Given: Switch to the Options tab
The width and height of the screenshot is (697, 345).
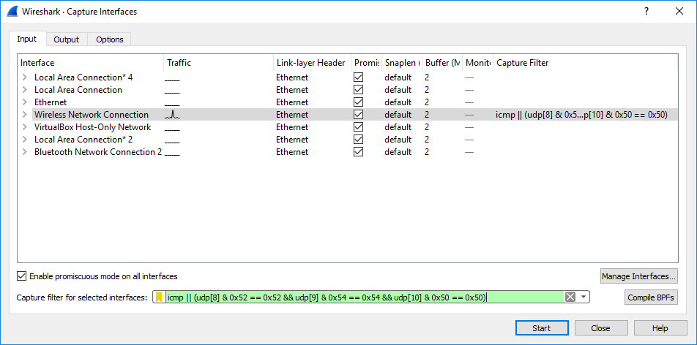Looking at the screenshot, I should (109, 39).
